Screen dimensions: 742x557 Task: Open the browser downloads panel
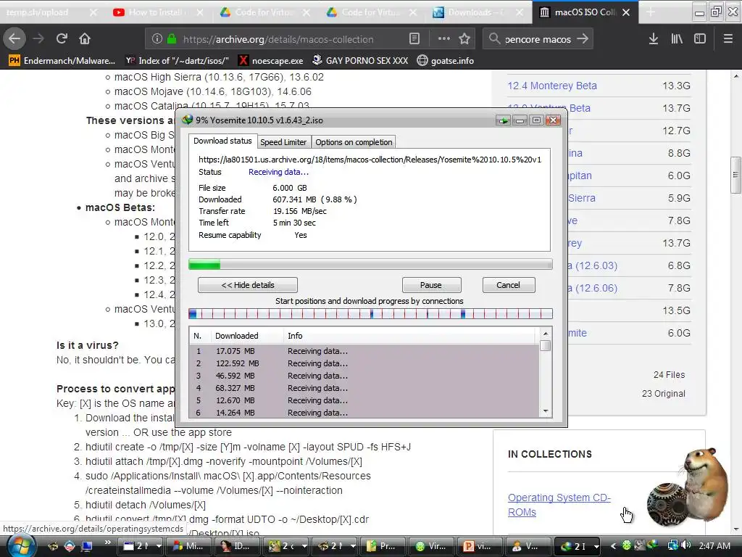(653, 39)
